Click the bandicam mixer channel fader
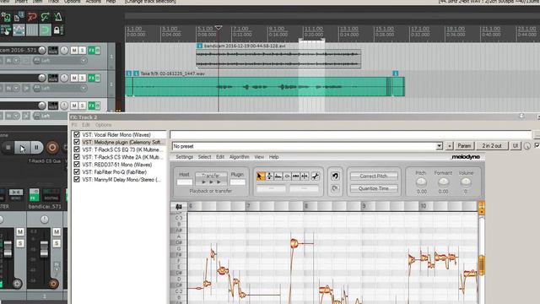The image size is (540, 304). pos(44,249)
